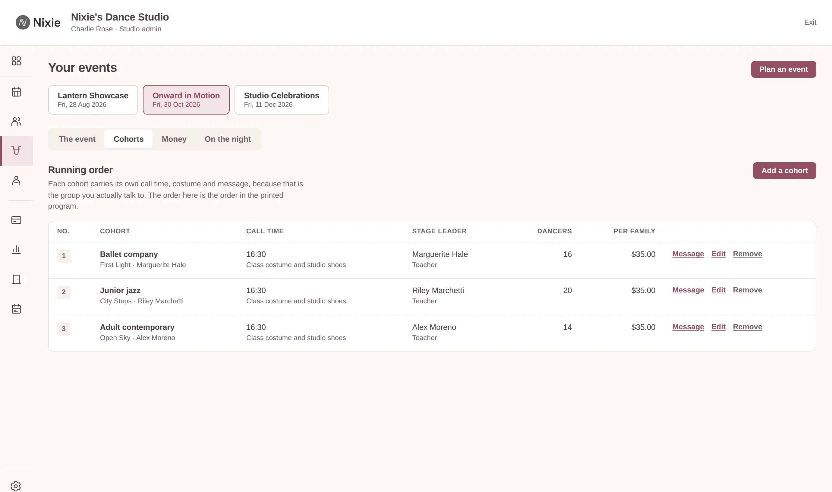
Task: Open the schedule list calendar icon
Action: click(x=16, y=309)
